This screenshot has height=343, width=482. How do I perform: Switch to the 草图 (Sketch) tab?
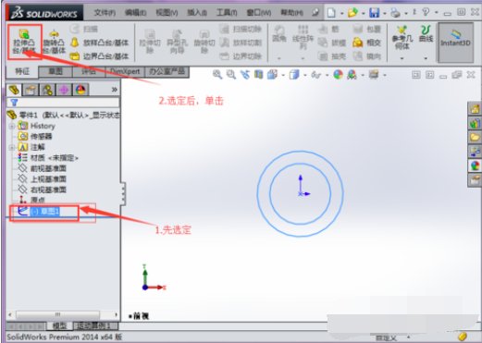pos(56,72)
